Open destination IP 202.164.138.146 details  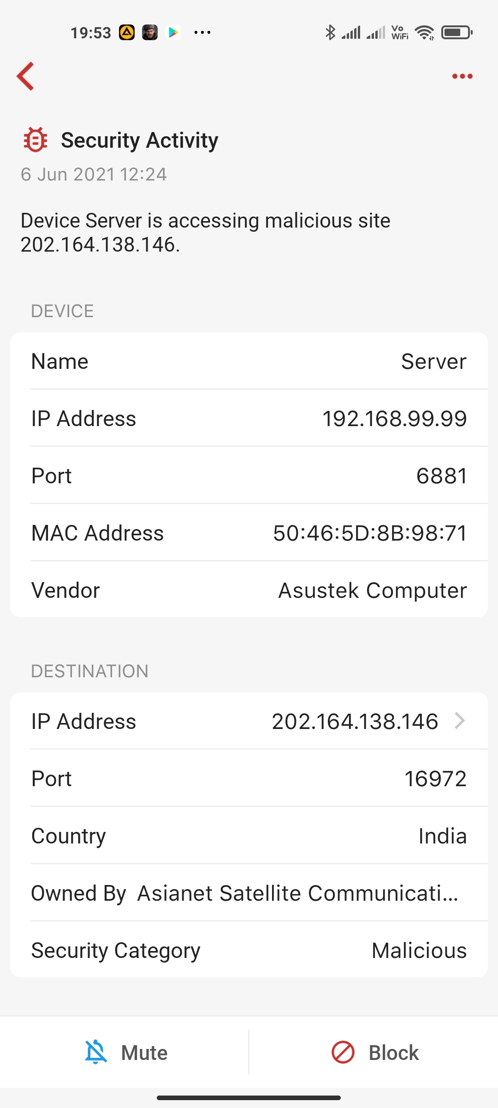tap(354, 721)
